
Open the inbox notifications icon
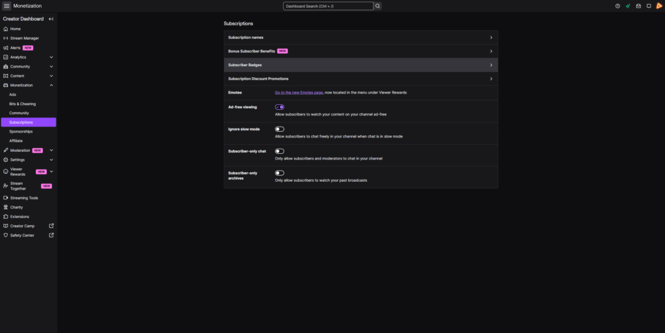tap(638, 6)
